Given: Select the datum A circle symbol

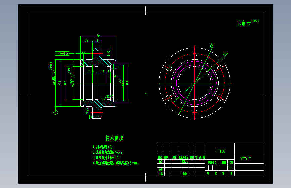Looking at the screenshot, I should [x=56, y=112].
